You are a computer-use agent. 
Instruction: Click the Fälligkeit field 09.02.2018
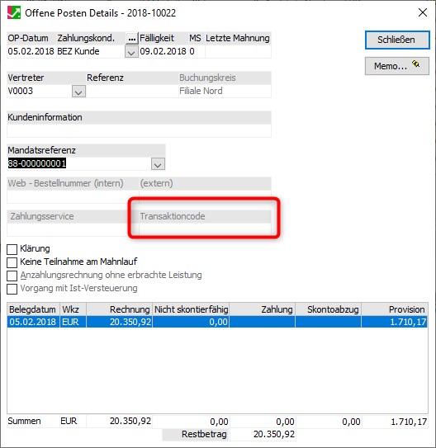(163, 51)
